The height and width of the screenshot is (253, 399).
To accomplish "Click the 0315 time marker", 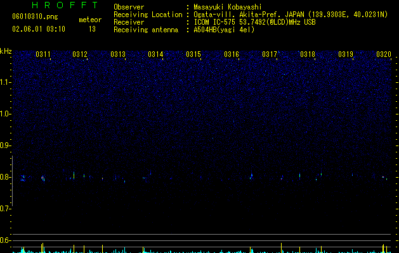I will coord(193,54).
